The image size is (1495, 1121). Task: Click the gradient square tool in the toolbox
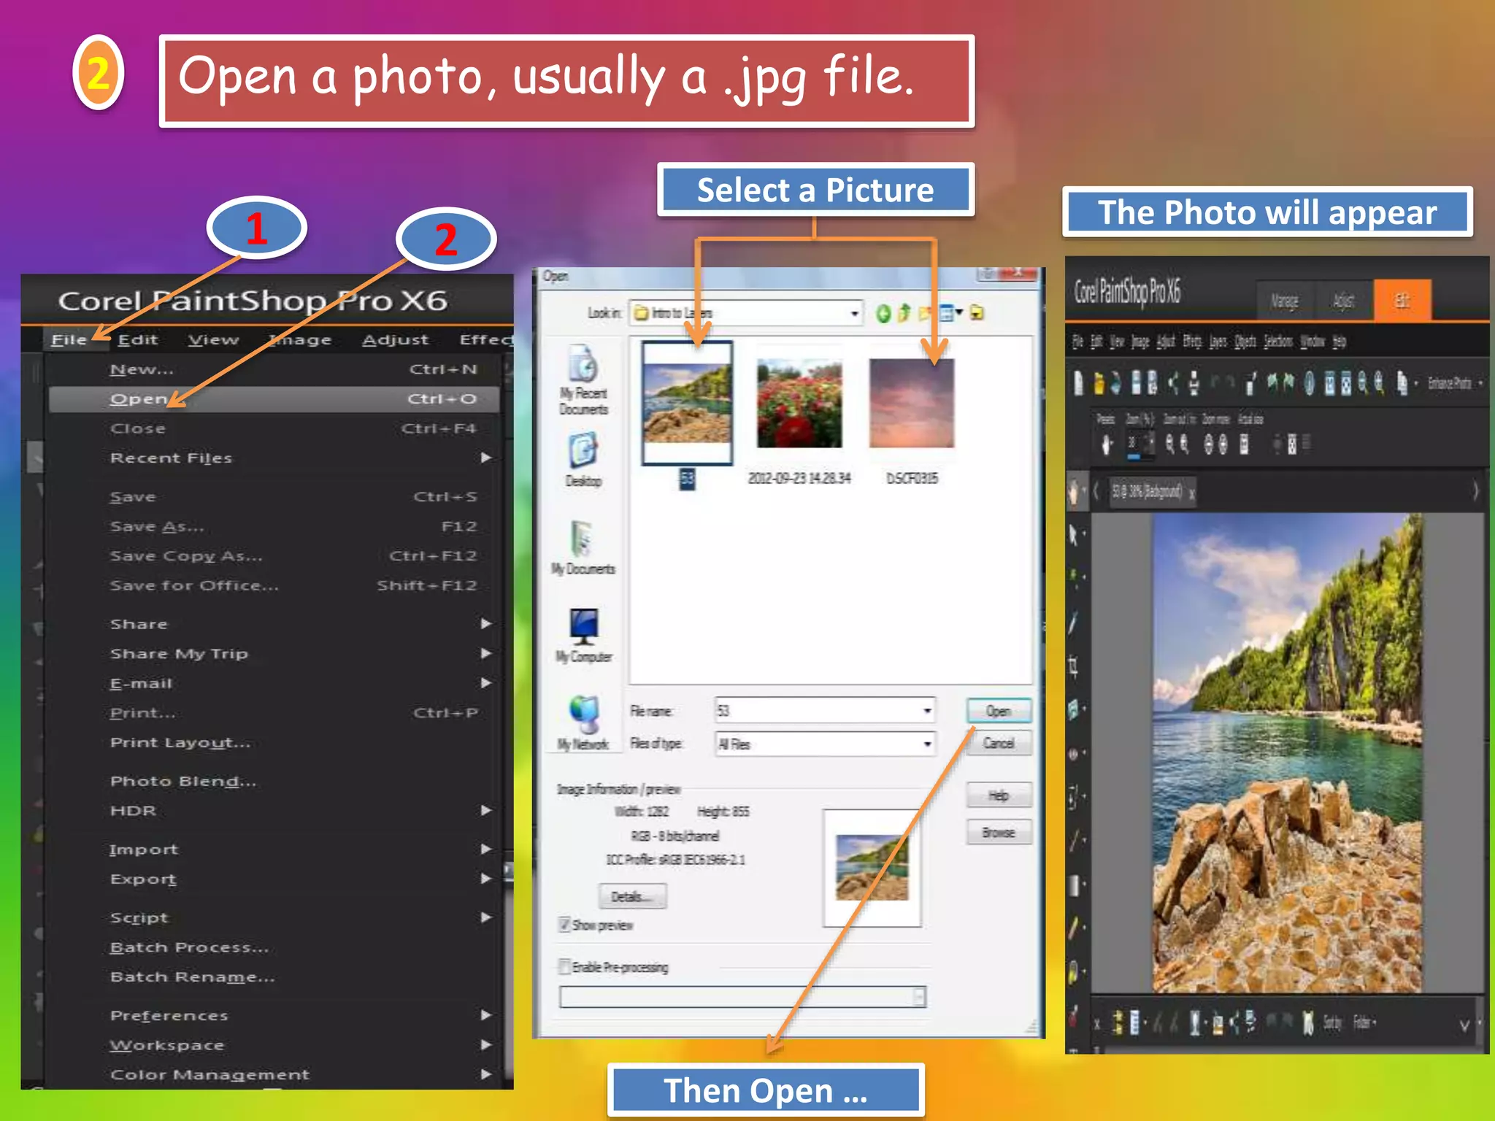click(1073, 885)
